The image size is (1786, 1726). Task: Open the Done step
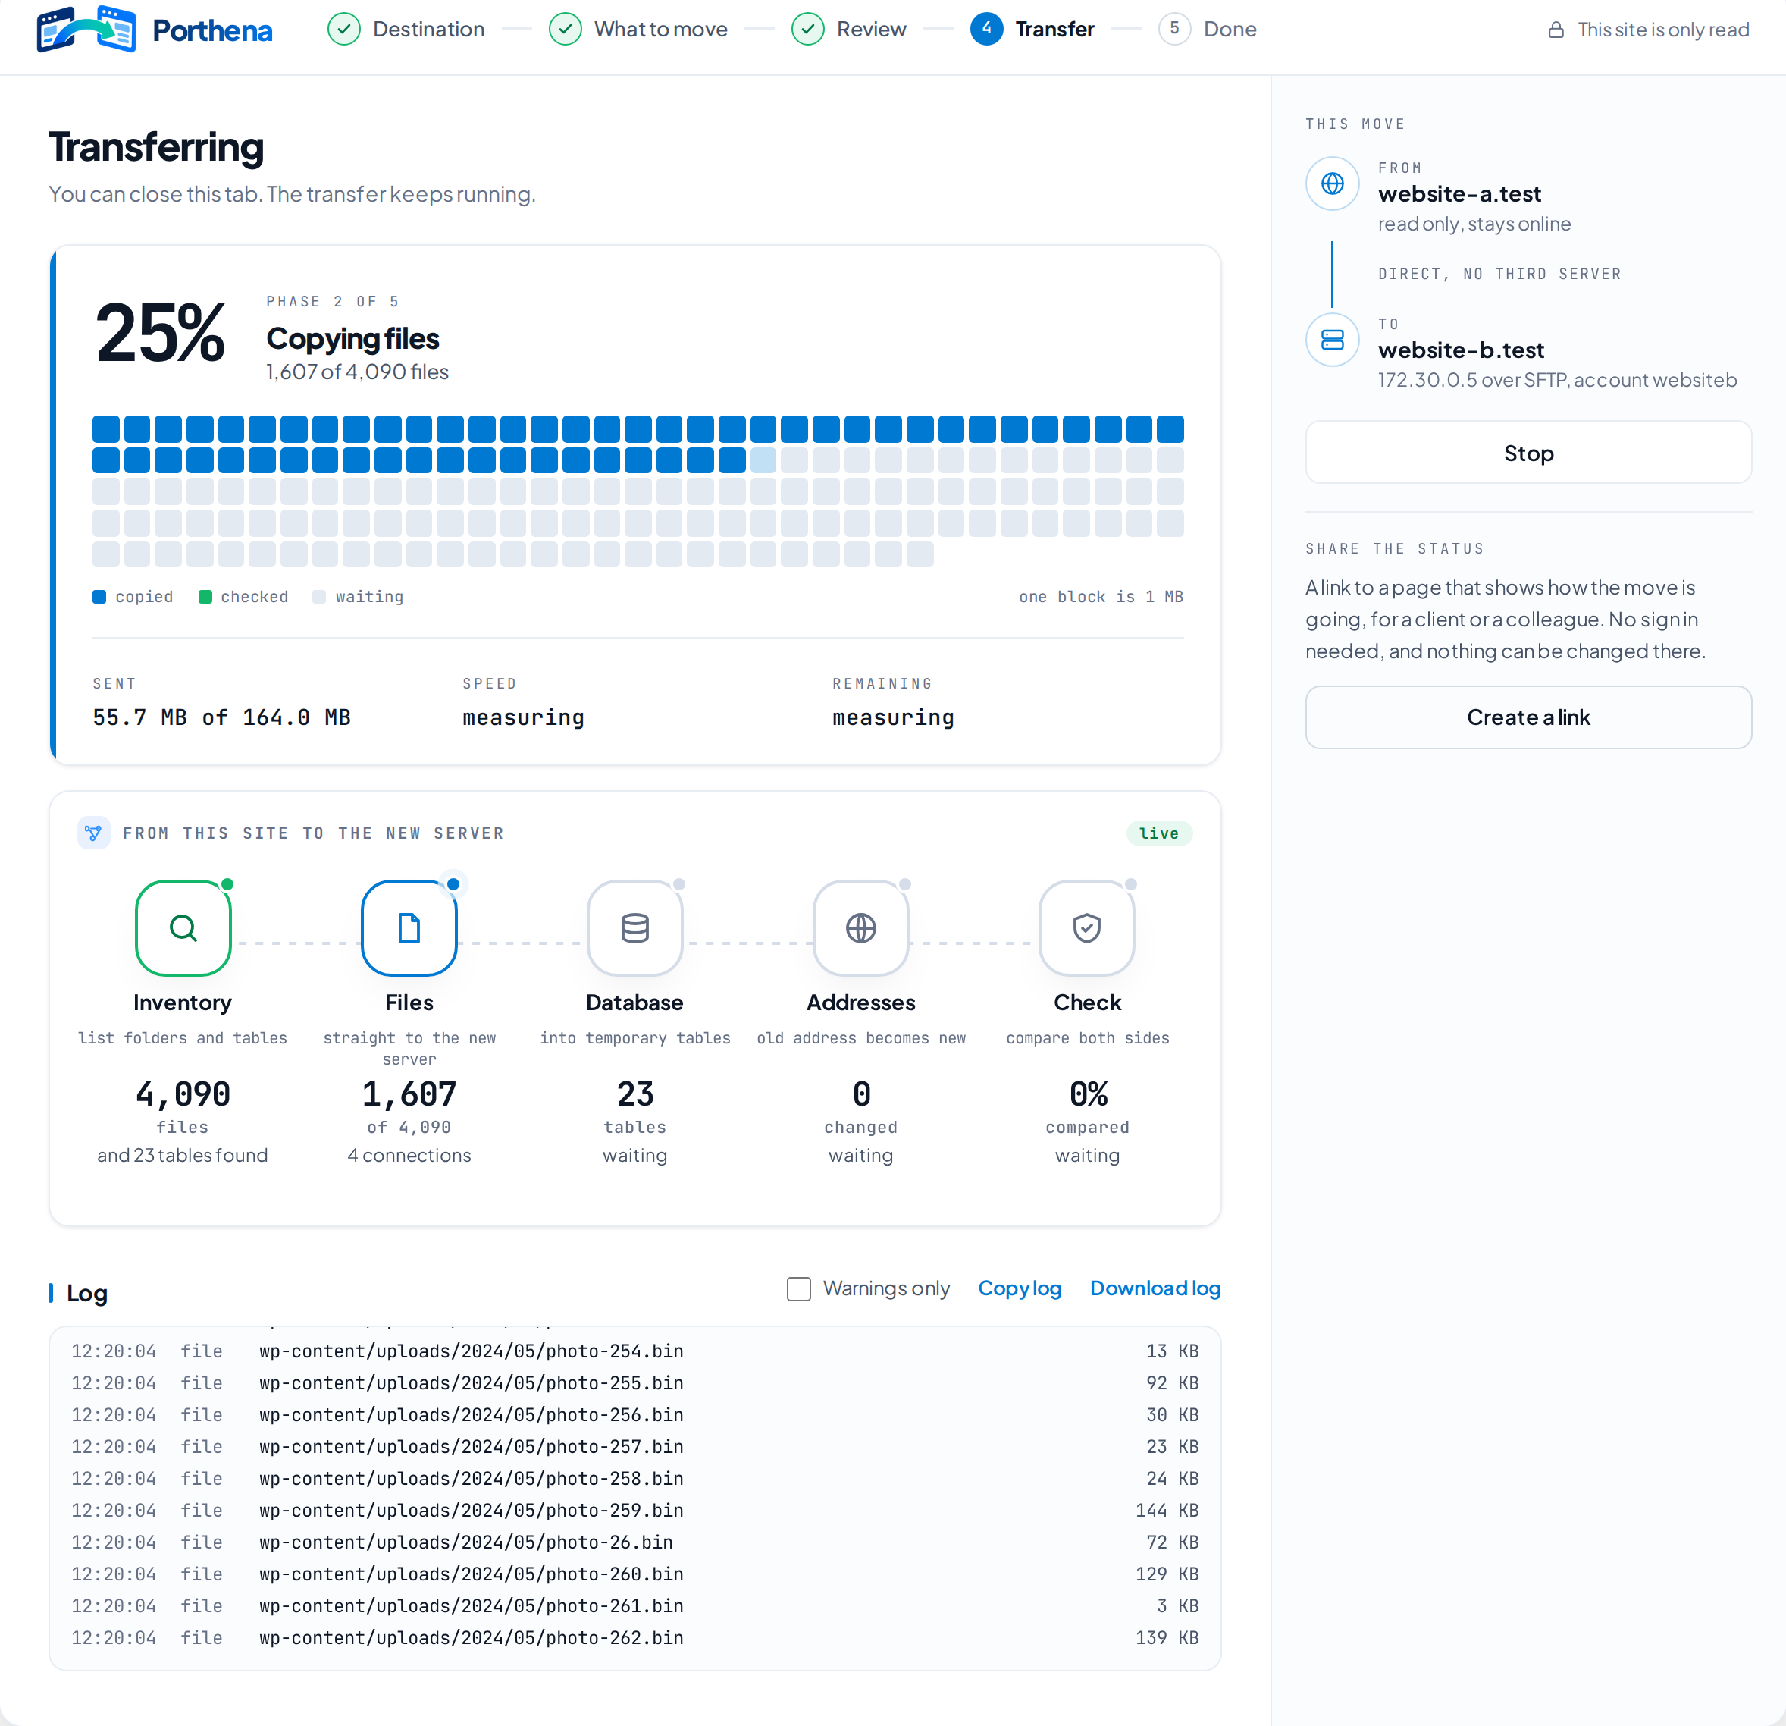(1208, 29)
